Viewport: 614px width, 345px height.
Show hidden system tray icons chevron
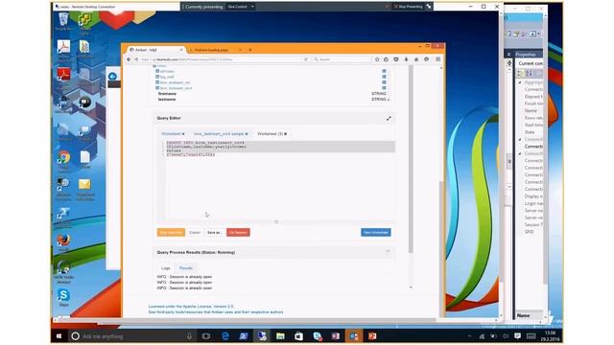pos(469,336)
